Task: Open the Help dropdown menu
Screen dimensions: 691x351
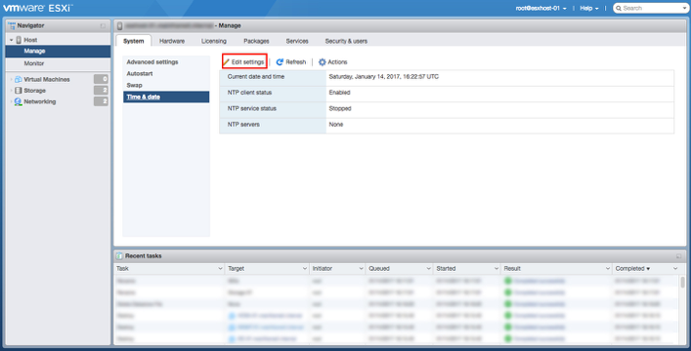Action: tap(589, 9)
